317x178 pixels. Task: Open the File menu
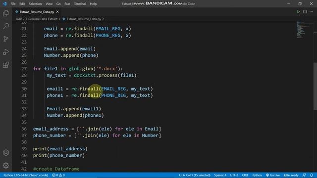(13, 4)
